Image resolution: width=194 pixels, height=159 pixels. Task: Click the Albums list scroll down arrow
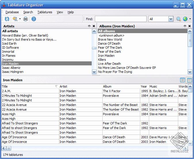190,72
